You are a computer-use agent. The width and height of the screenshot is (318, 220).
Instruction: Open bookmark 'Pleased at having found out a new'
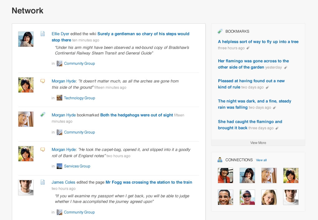pos(251,84)
